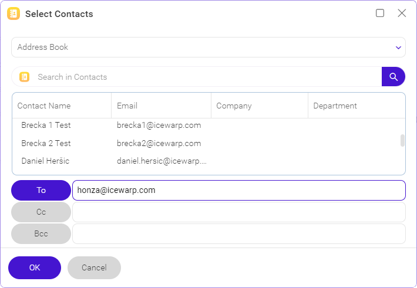417x288 pixels.
Task: Click the Bcc recipient button
Action: pyautogui.click(x=41, y=234)
